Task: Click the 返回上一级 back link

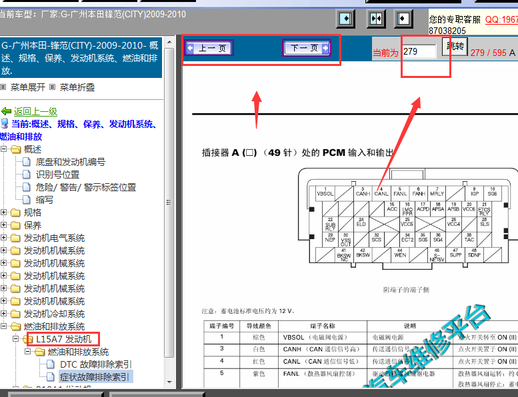Action: pyautogui.click(x=35, y=111)
